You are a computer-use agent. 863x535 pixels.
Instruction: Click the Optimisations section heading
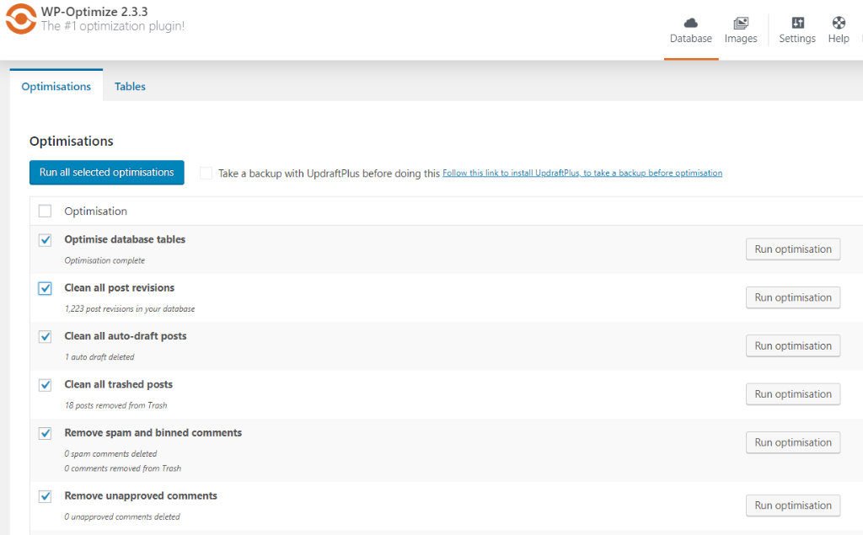tap(72, 141)
